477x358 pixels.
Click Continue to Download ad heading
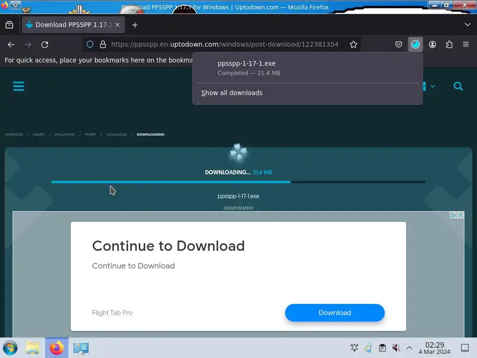coord(168,246)
